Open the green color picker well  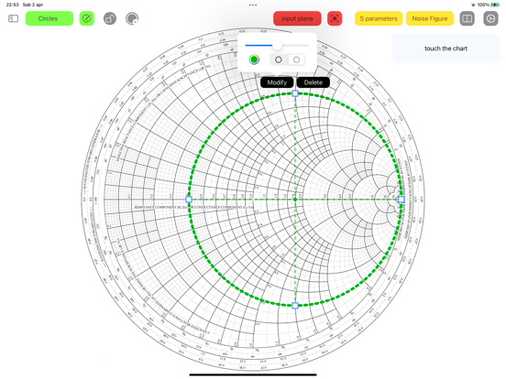(x=254, y=60)
